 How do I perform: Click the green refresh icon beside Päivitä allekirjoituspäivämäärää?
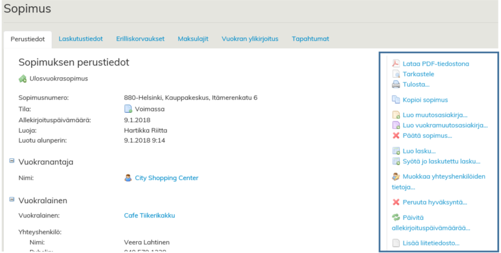pos(395,217)
